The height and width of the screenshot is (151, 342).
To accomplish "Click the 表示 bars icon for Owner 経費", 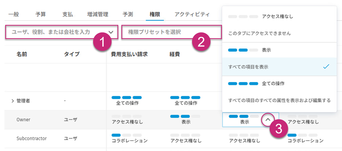I will pos(186,116).
